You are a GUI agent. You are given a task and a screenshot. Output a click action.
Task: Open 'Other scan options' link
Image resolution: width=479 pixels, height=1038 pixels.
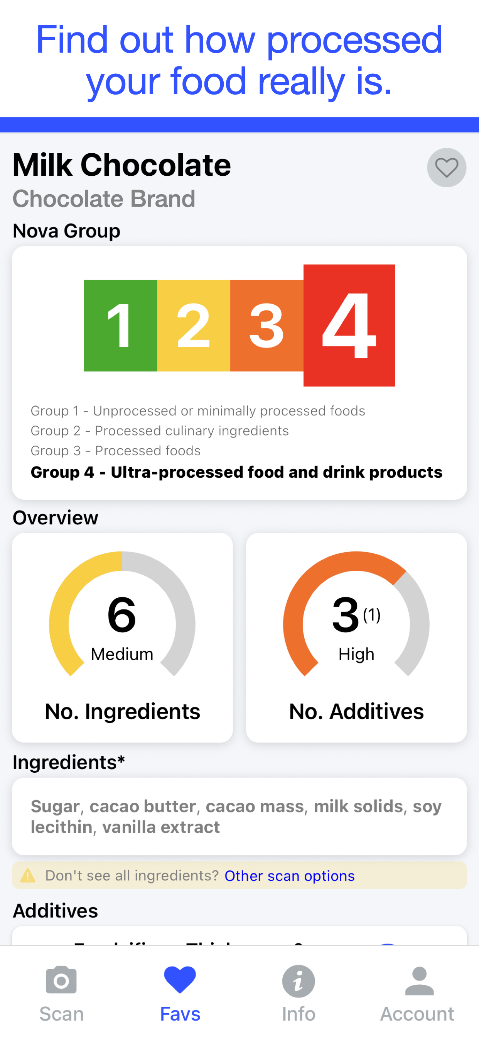[x=289, y=875]
